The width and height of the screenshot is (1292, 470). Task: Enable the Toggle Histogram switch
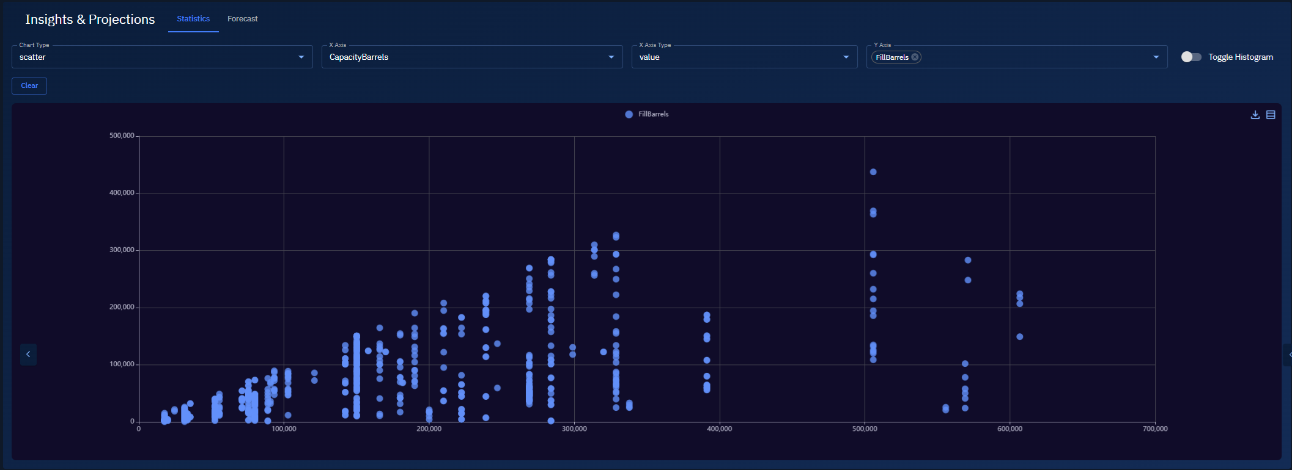coord(1191,57)
